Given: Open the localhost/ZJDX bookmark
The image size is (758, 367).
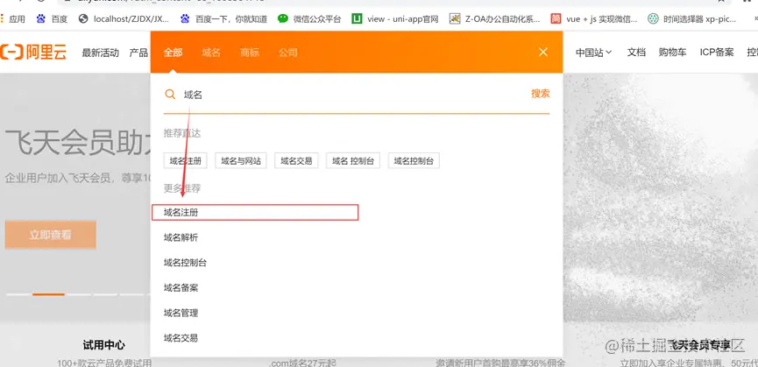Looking at the screenshot, I should click(124, 19).
